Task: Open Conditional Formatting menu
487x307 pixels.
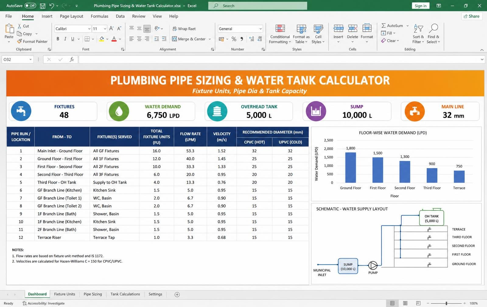Action: (280, 34)
